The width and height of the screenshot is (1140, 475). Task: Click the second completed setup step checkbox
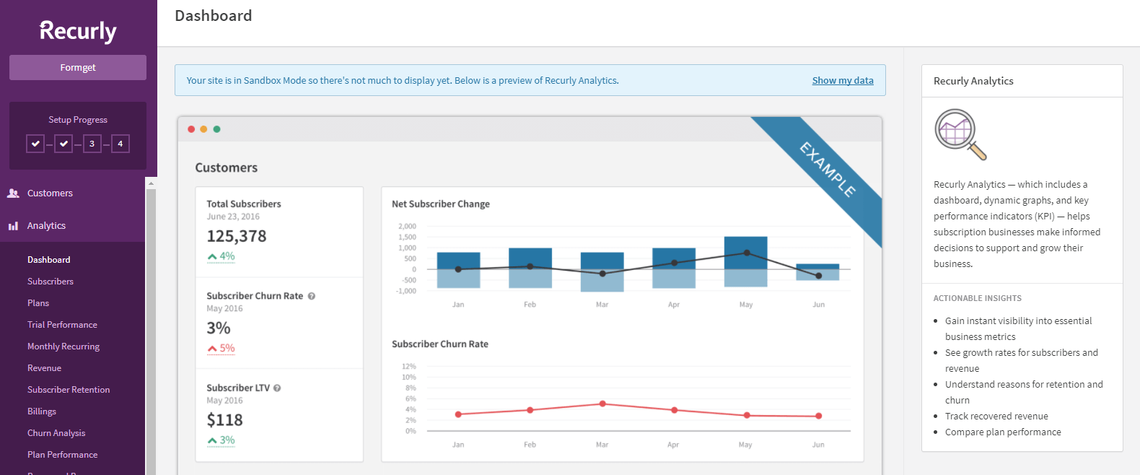[x=63, y=144]
